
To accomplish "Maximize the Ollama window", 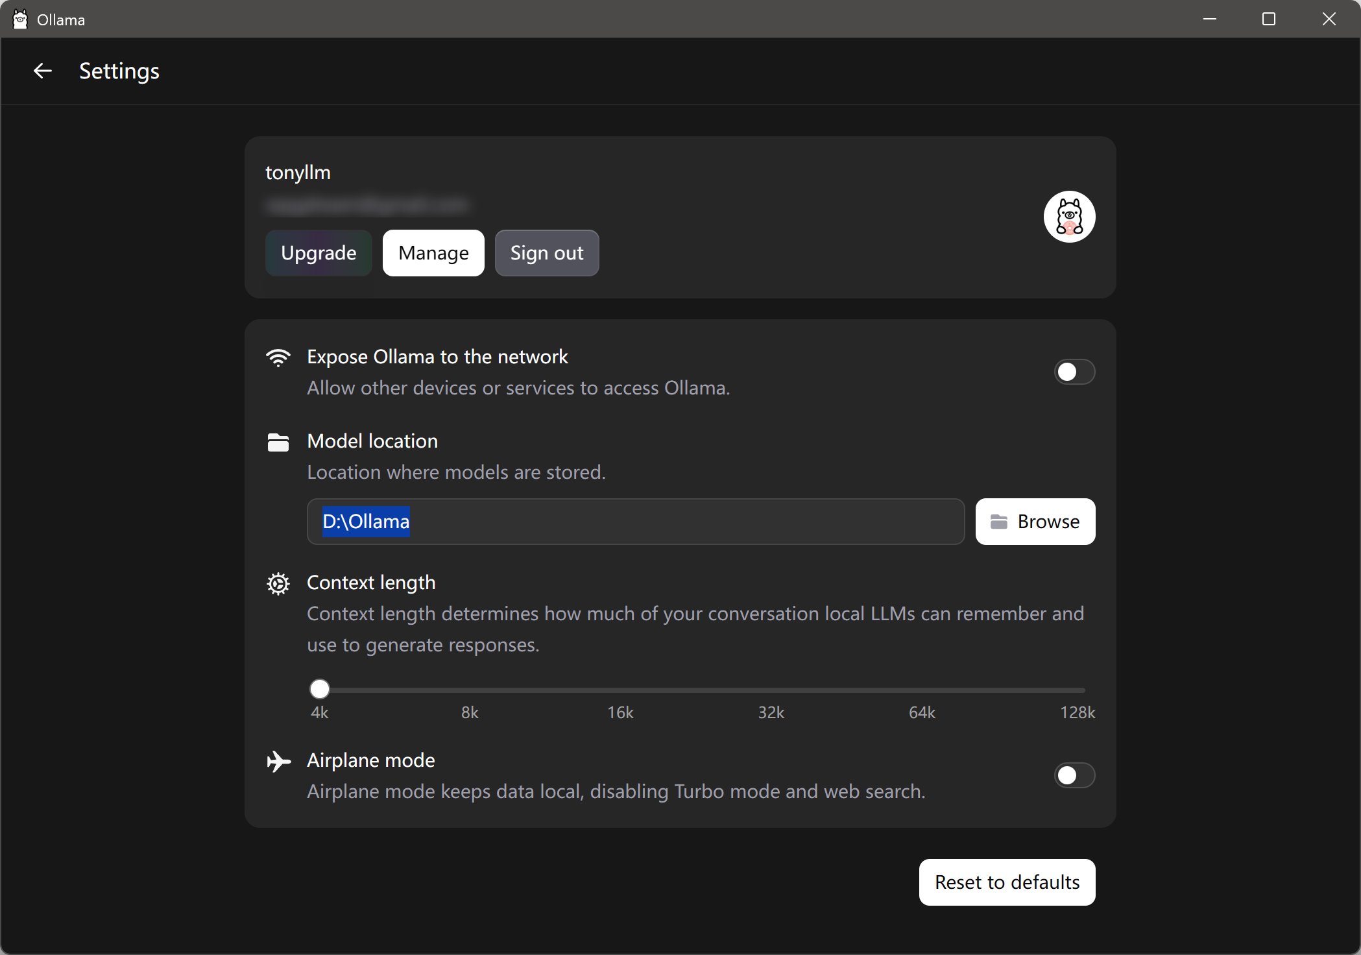I will coord(1269,19).
